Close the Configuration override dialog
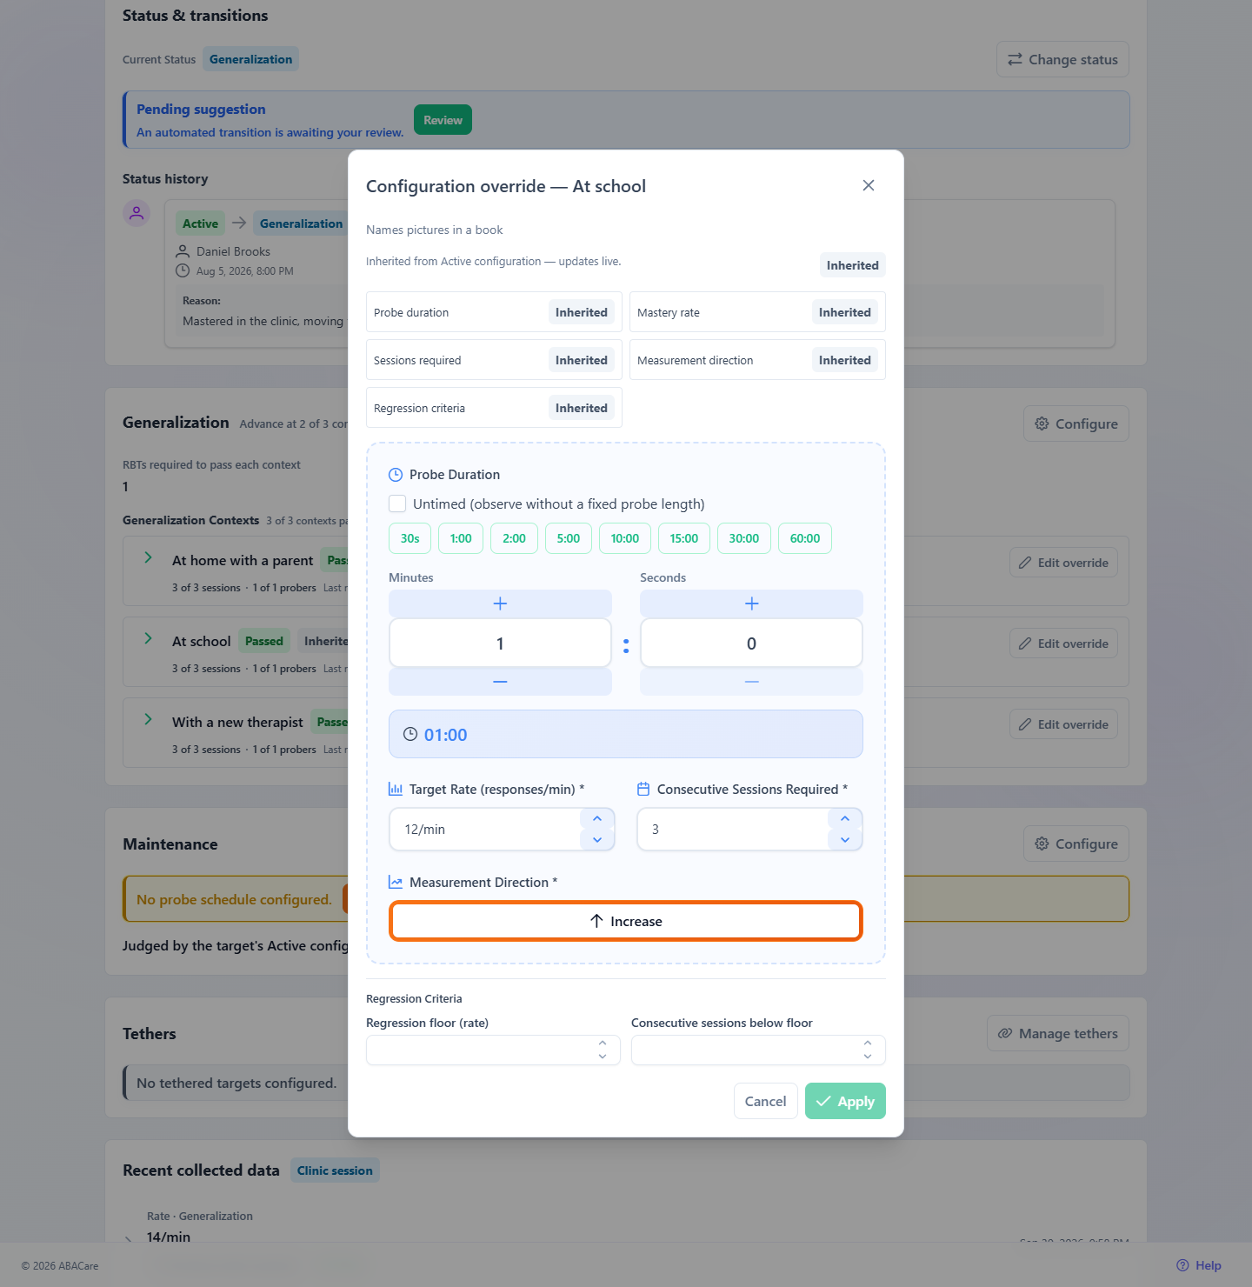 (x=868, y=185)
